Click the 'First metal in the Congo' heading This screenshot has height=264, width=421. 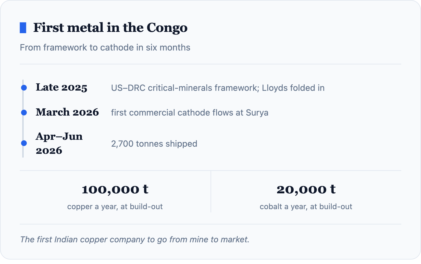110,28
